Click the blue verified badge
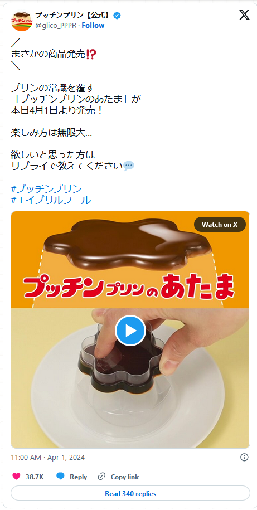 tap(117, 15)
